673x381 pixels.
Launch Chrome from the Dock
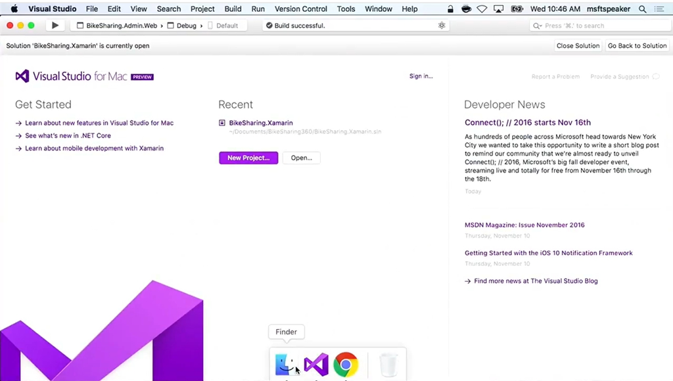346,365
